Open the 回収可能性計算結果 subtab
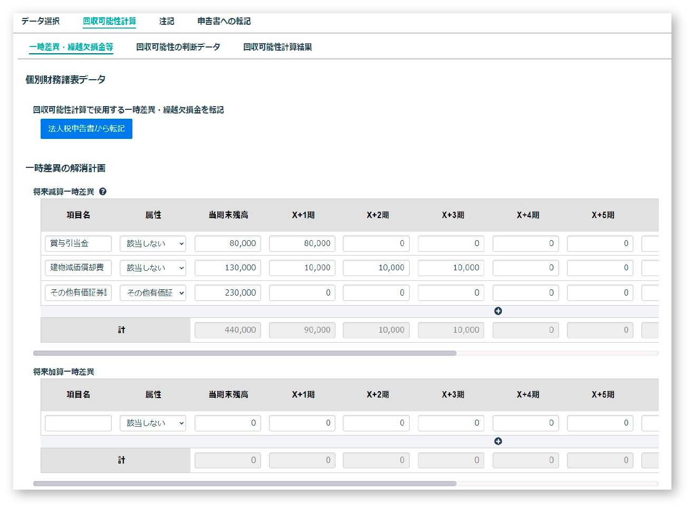Viewport: 692px width, 510px height. pos(277,46)
